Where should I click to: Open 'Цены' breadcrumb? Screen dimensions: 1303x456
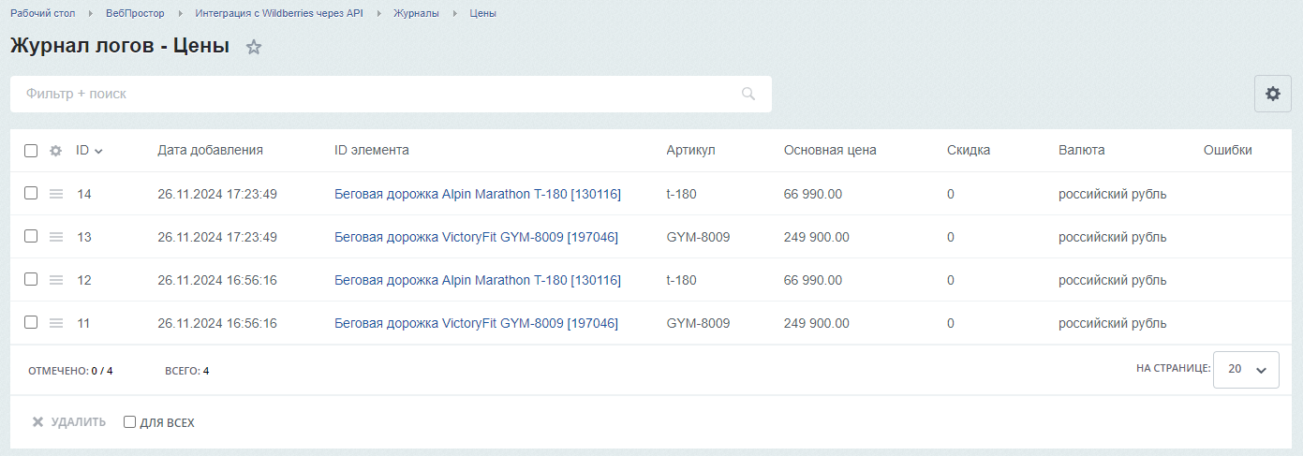tap(482, 13)
